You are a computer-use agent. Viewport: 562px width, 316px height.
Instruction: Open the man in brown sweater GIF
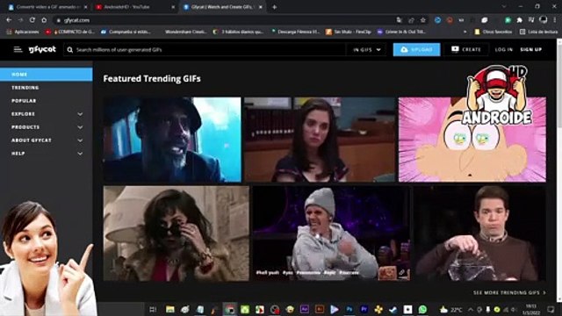480,233
